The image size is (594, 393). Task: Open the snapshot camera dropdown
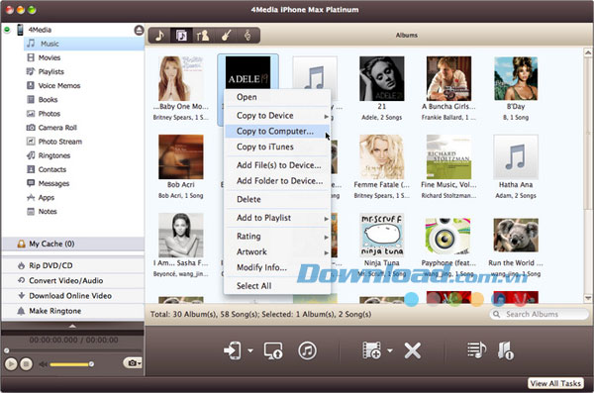click(133, 363)
